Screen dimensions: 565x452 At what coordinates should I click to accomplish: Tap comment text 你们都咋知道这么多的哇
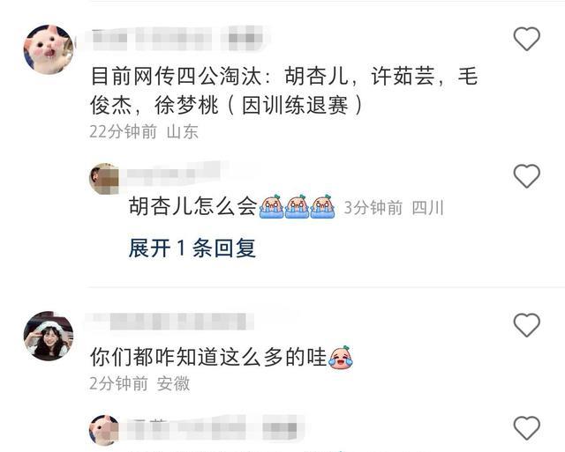[208, 357]
